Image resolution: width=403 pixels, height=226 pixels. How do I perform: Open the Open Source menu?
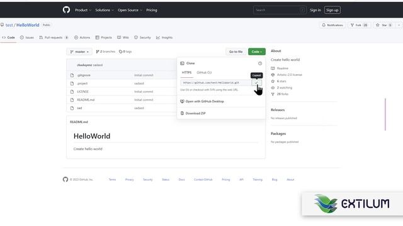tap(130, 10)
